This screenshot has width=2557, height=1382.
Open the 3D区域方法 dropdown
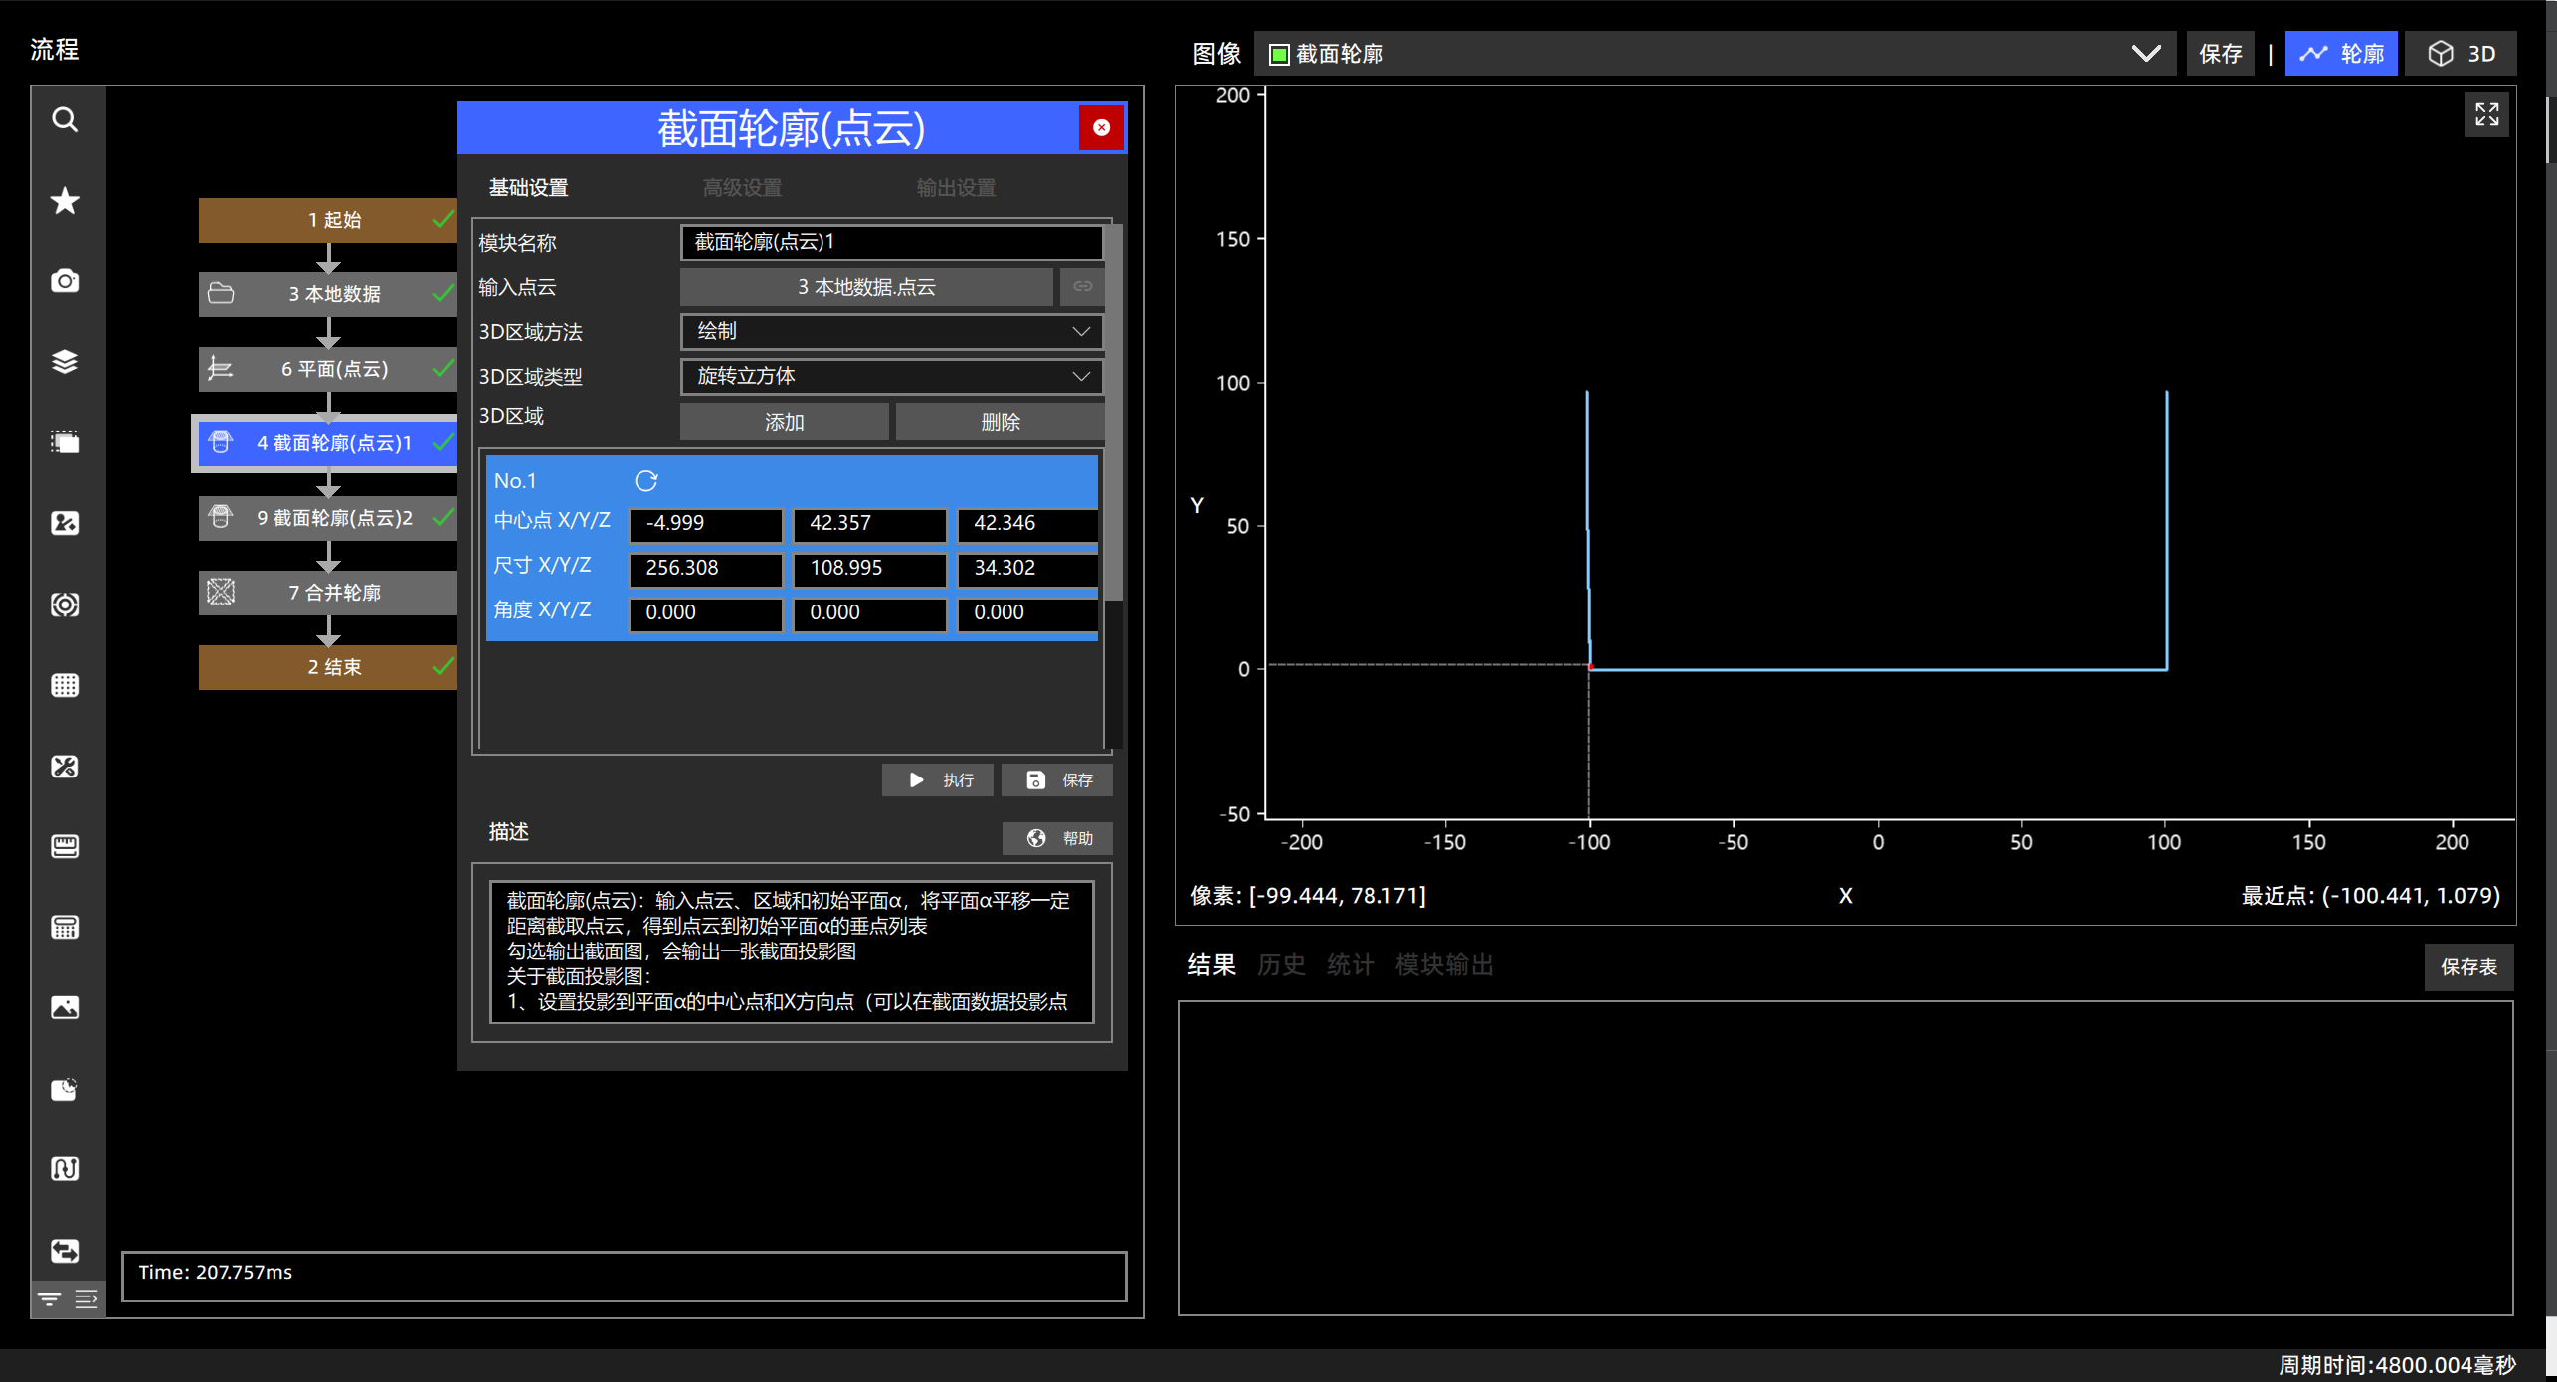tap(892, 332)
